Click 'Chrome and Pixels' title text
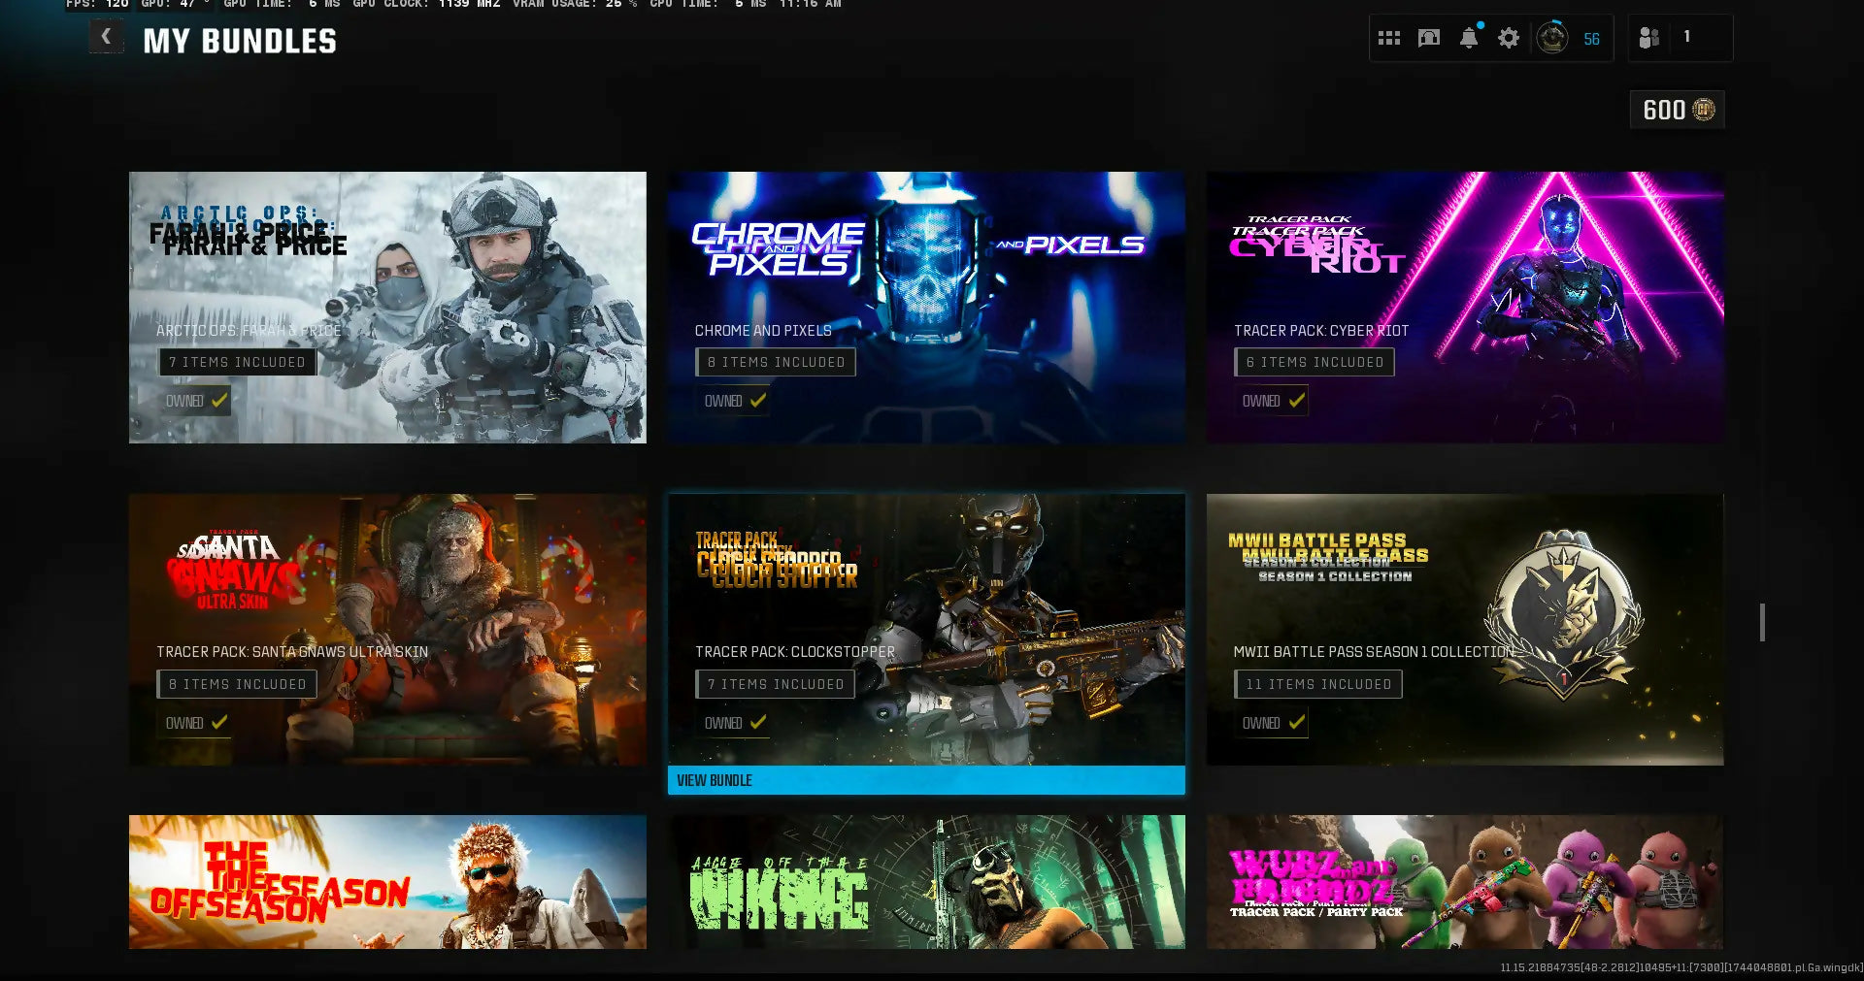Viewport: 1864px width, 981px height. [763, 331]
